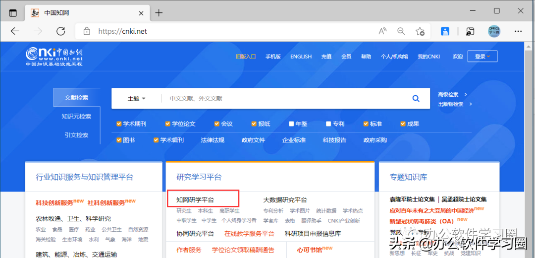
Task: View site info via the lock icon
Action: [x=87, y=31]
